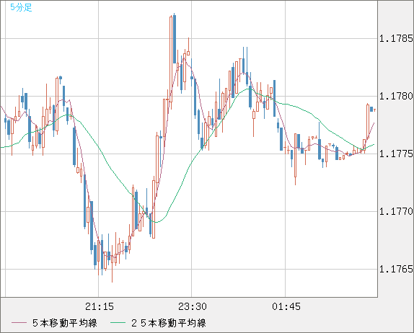This screenshot has width=414, height=333.
Task: Click the 21:15 time axis label
Action: [x=100, y=306]
